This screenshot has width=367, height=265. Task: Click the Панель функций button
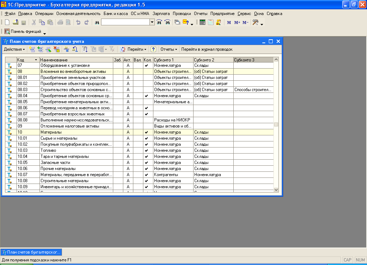click(x=23, y=31)
